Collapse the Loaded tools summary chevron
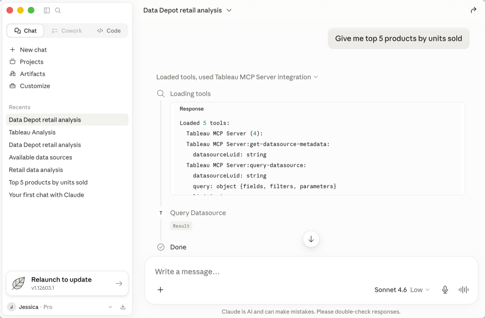Viewport: 485px width, 318px height. click(316, 77)
